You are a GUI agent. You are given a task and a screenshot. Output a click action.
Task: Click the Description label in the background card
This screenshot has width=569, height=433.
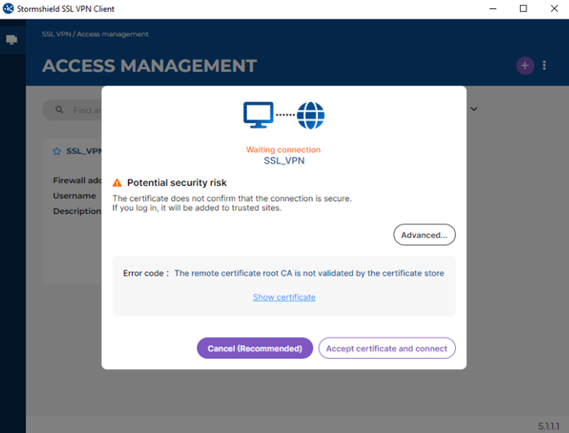pyautogui.click(x=77, y=211)
